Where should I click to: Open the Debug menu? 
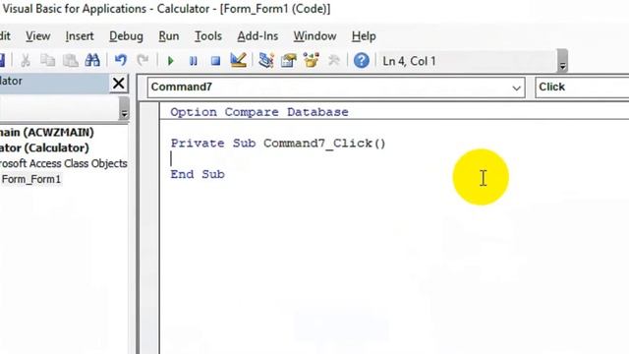pyautogui.click(x=126, y=36)
